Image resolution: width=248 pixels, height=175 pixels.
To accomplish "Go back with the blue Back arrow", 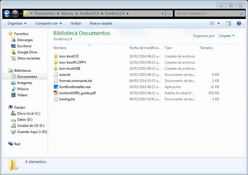I will point(7,14).
